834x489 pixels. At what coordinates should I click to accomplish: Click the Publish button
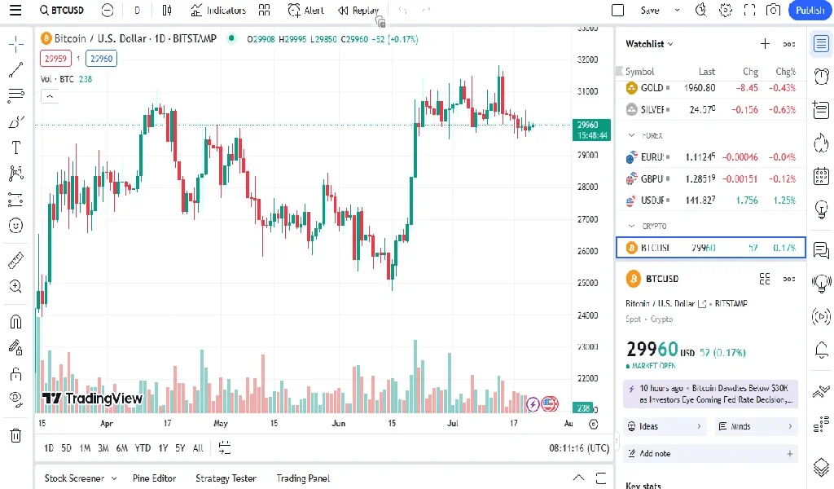click(809, 10)
